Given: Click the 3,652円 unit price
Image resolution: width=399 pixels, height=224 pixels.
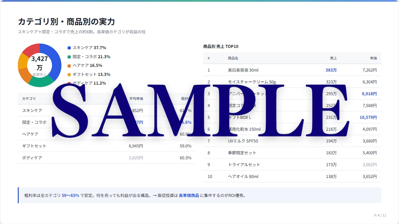Looking at the screenshot, I should pyautogui.click(x=370, y=177).
